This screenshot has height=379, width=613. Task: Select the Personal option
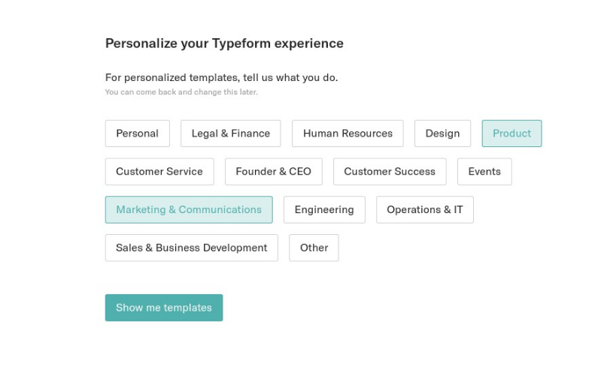137,134
